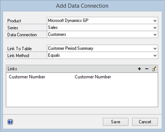Click the Add Data Connection title

pos(82,6)
